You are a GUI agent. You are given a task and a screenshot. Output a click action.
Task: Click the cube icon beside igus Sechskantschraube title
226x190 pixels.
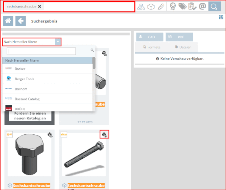[x=10, y=185]
